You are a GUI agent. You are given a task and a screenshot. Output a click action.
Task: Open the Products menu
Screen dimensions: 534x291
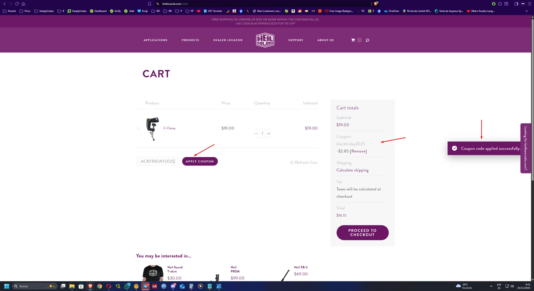click(x=190, y=40)
